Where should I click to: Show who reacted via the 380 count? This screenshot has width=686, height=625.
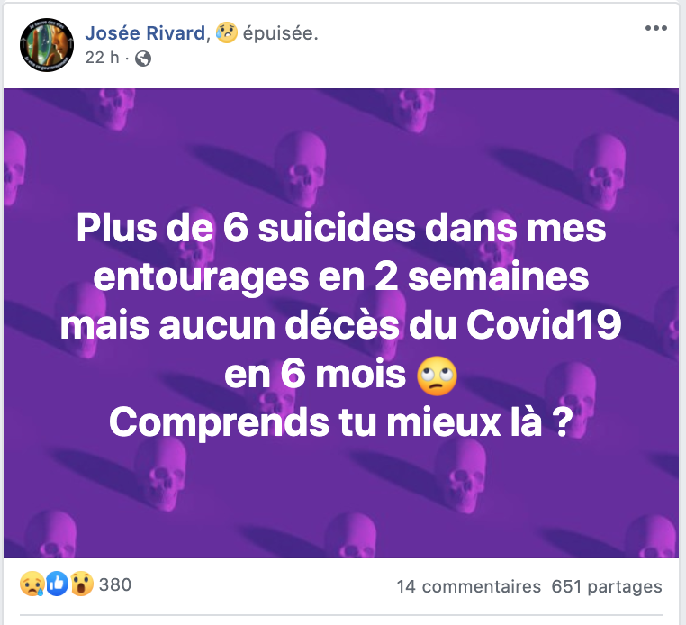tap(115, 584)
